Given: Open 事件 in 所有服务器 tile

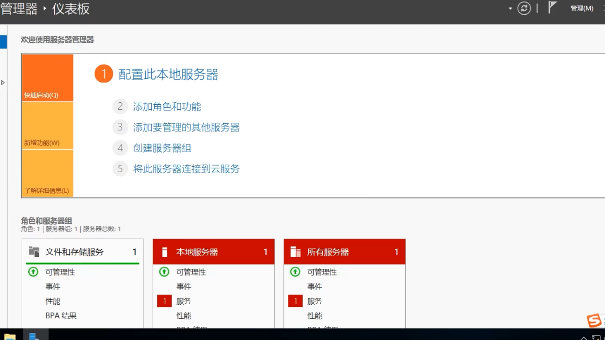Looking at the screenshot, I should [x=315, y=287].
